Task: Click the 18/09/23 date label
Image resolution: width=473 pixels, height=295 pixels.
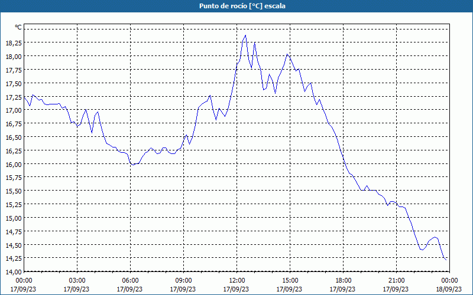Action: click(449, 289)
